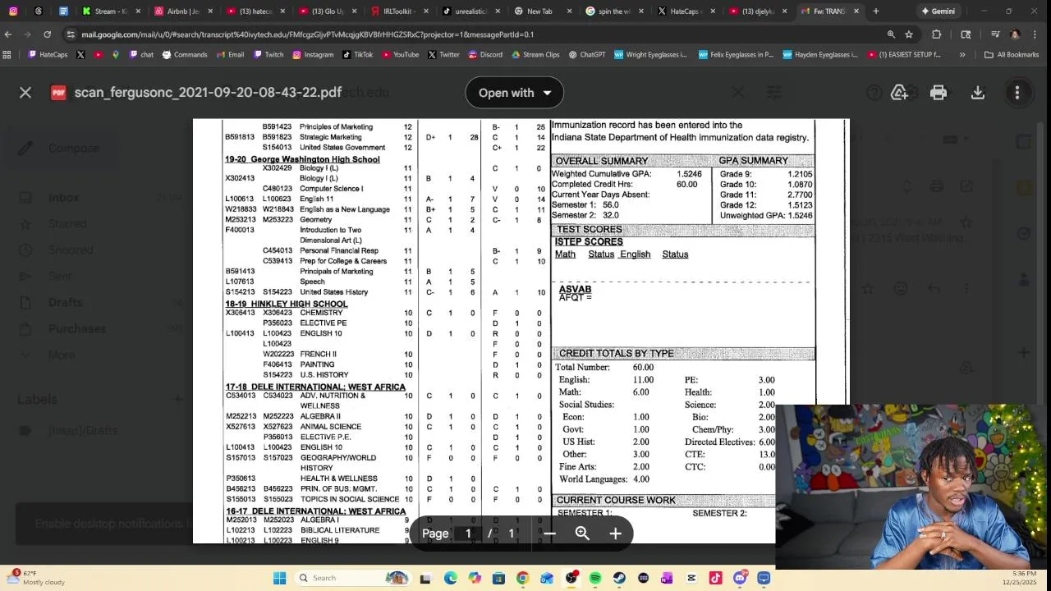This screenshot has width=1051, height=591.
Task: Open the ChatGPT bookmark
Action: 587,55
